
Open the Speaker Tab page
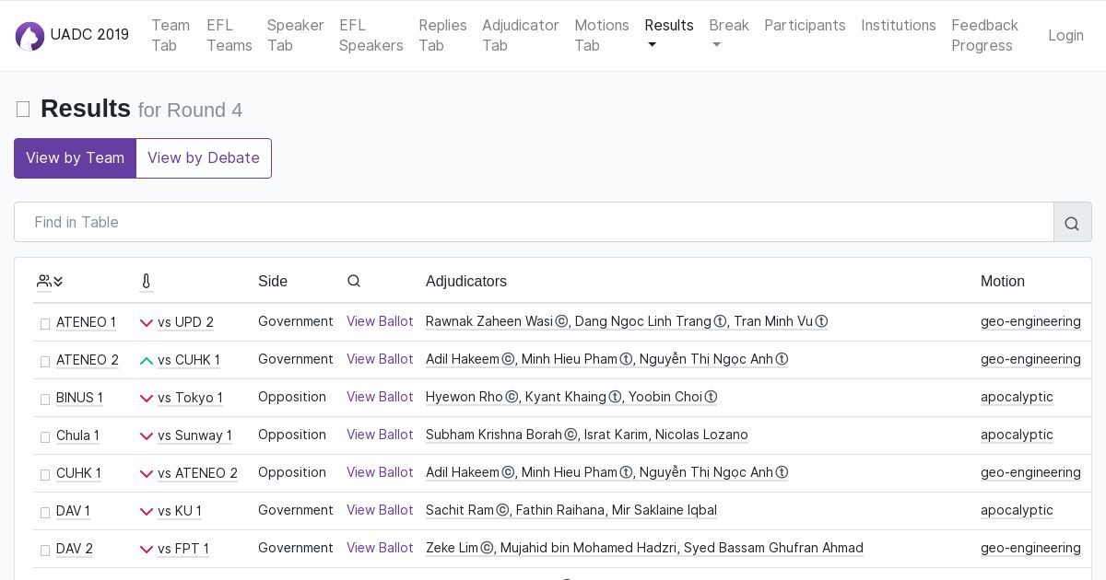point(295,35)
